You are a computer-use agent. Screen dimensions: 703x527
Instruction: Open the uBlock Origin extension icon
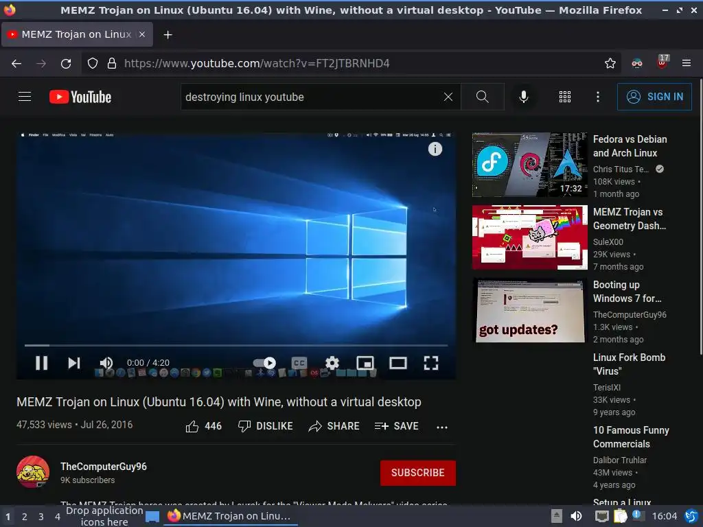[662, 62]
